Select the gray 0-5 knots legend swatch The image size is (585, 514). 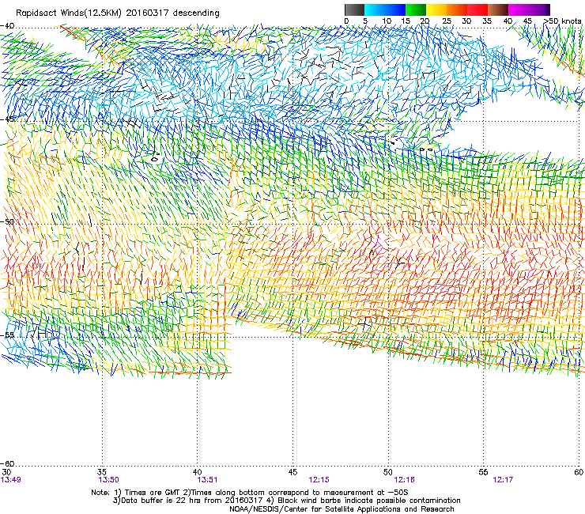pos(354,9)
